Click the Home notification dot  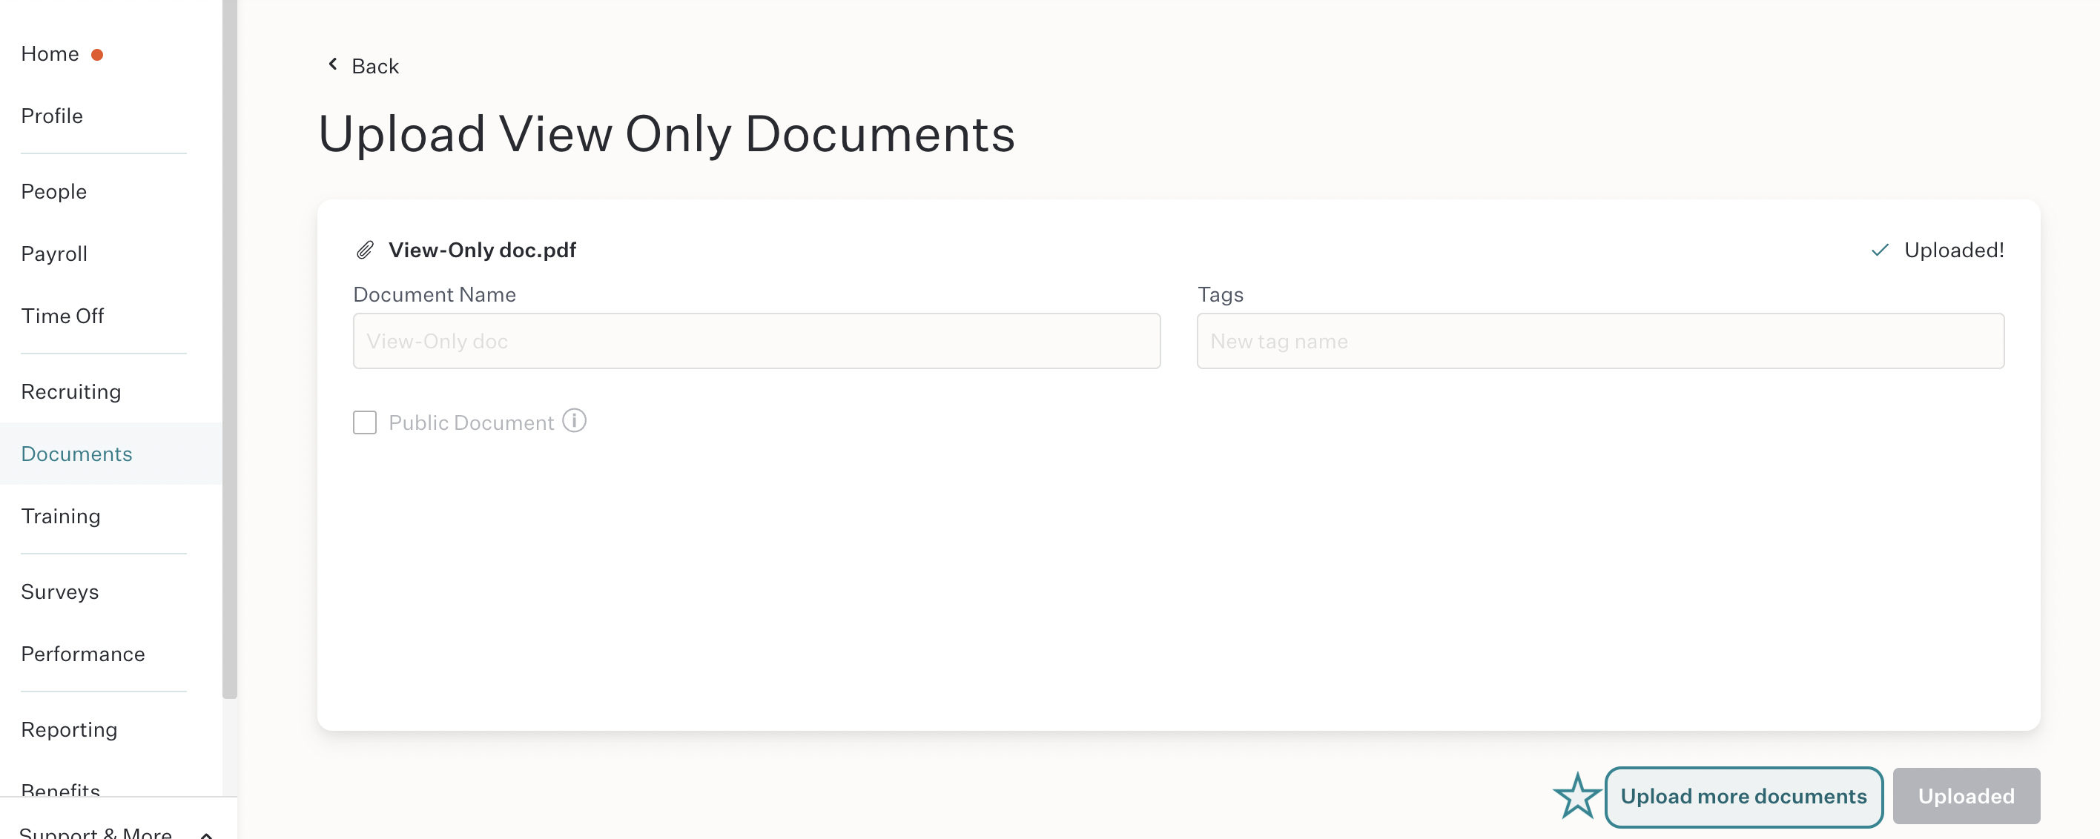coord(97,55)
